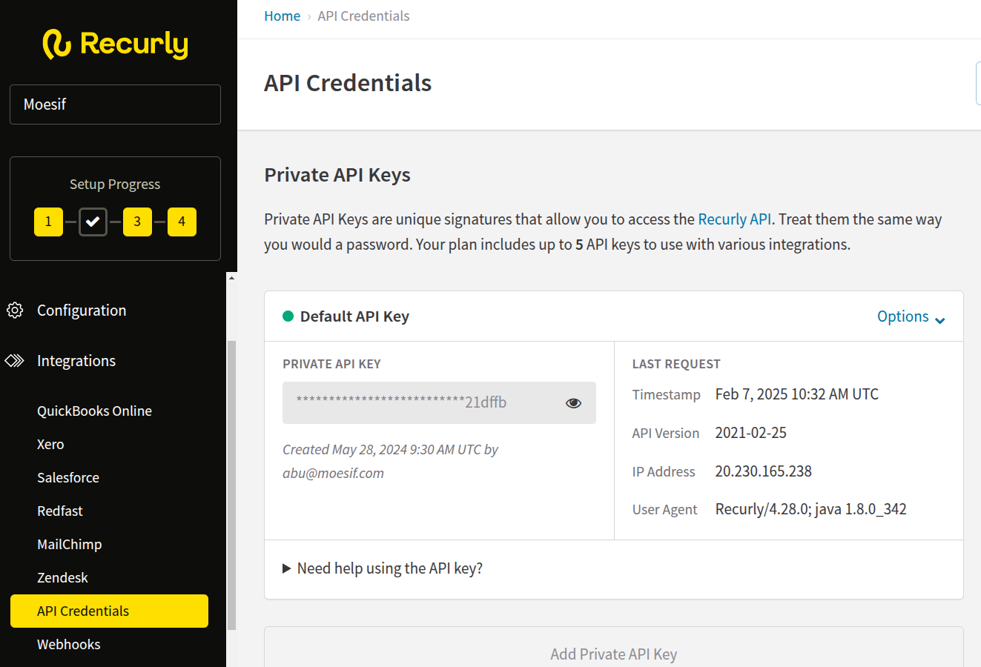Screen dimensions: 981x667
Task: Go to Webhooks in sidebar
Action: (x=68, y=644)
